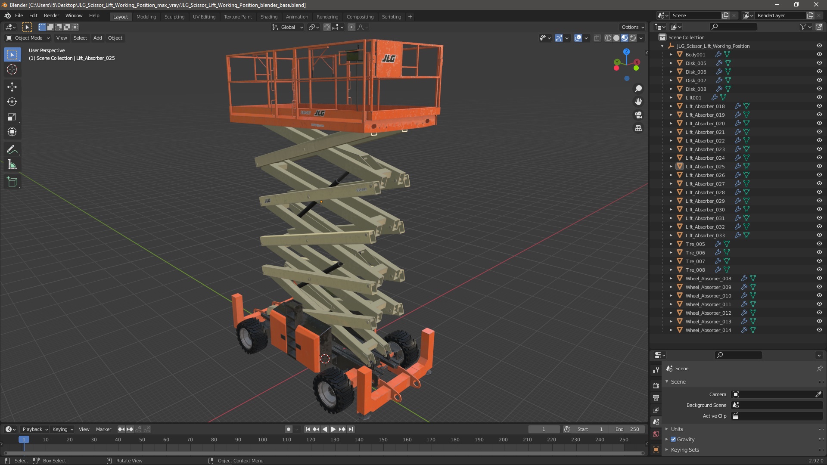Toggle X-ray display in viewport header
The height and width of the screenshot is (465, 827).
(x=597, y=38)
